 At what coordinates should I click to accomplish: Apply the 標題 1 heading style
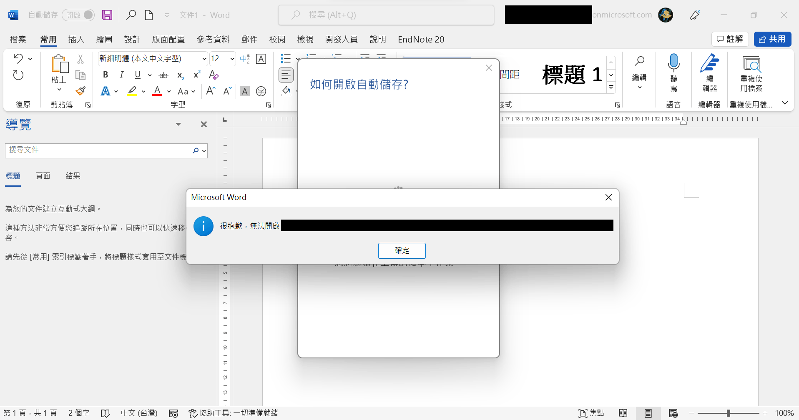point(572,75)
